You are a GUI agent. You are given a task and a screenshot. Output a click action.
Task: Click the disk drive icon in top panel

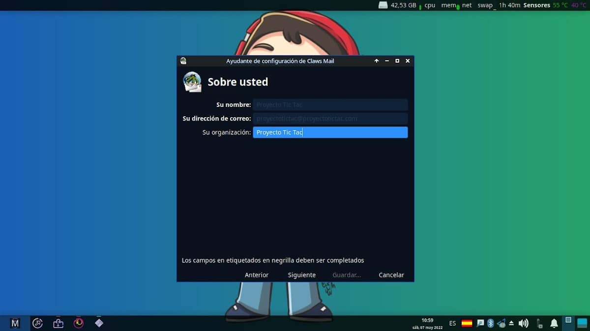click(x=383, y=5)
